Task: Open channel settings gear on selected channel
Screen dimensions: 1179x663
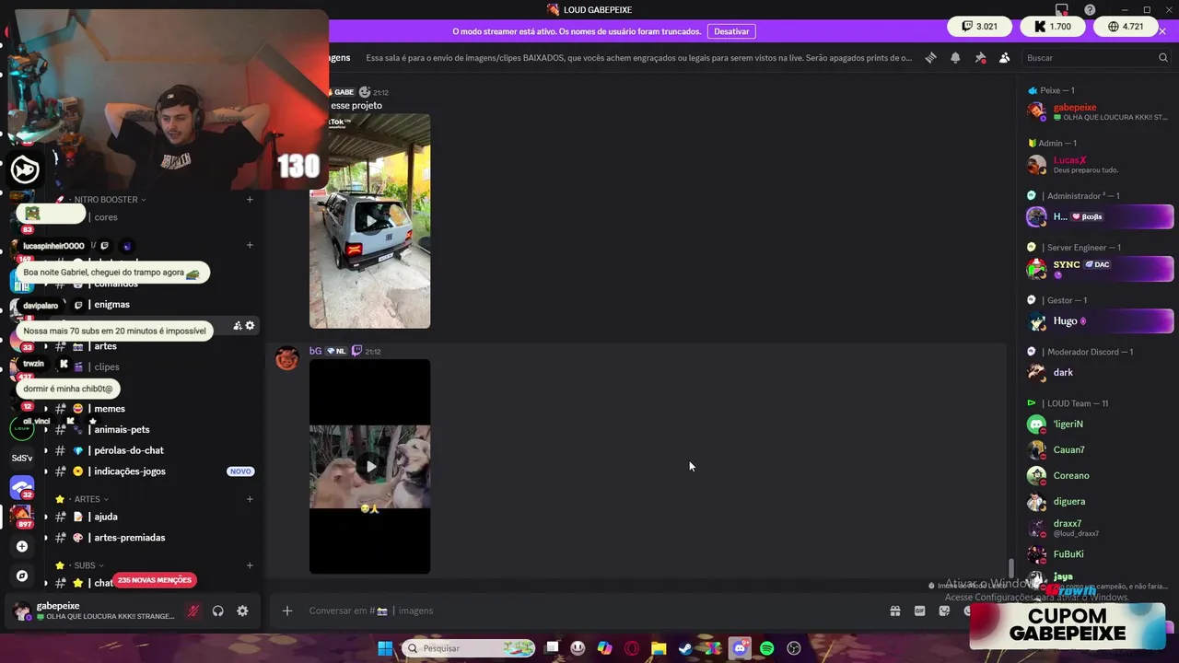Action: point(250,325)
